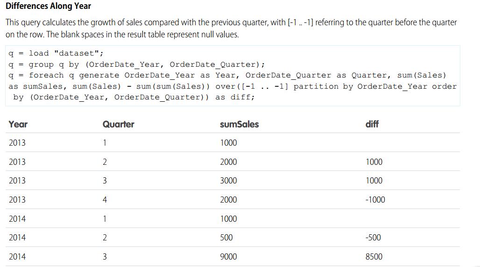Click the empty diff cell for 2014 Quarter 1
Screen dimensions: 480x267
click(374, 218)
